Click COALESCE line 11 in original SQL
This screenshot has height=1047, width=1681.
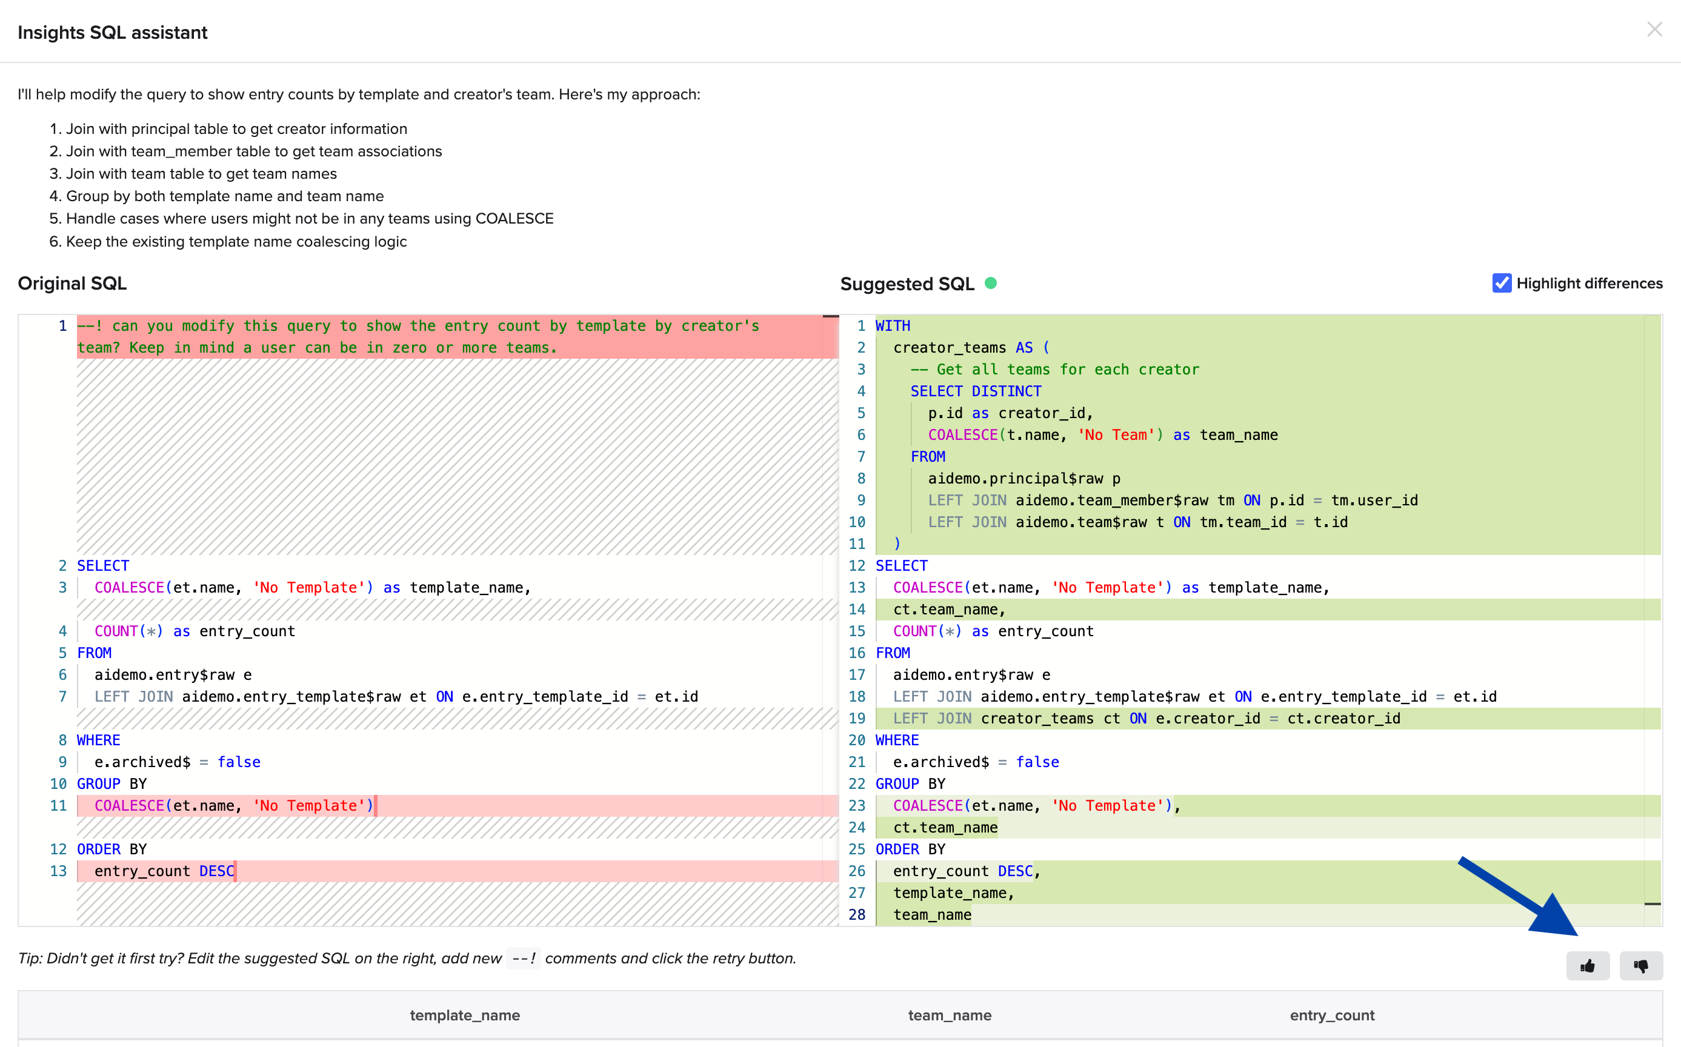(x=234, y=805)
